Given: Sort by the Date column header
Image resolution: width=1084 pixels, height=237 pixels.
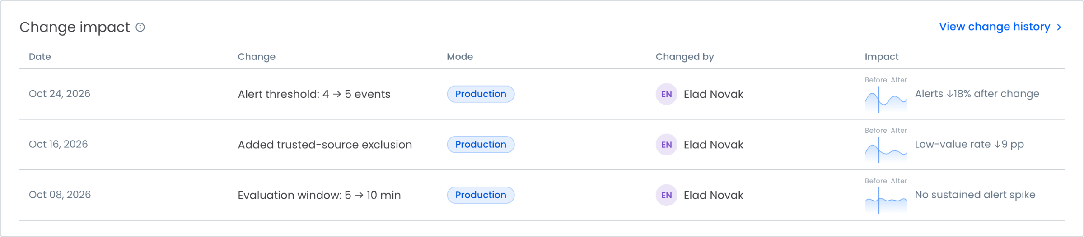Looking at the screenshot, I should tap(40, 57).
